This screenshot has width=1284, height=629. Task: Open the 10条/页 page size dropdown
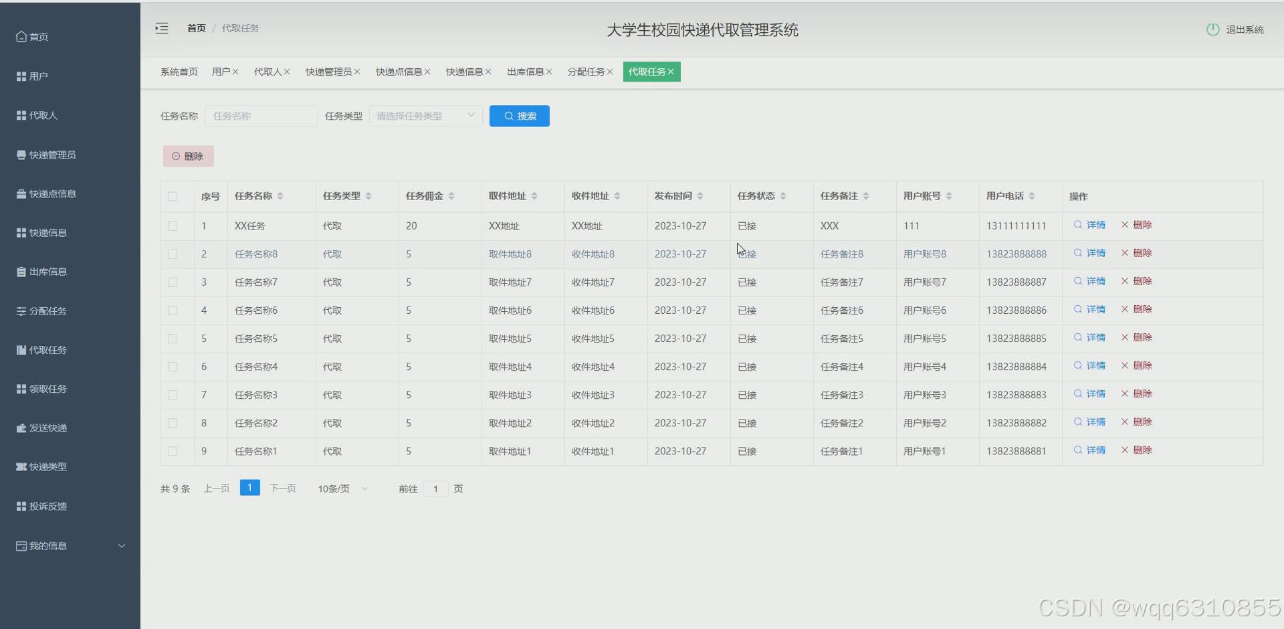342,488
